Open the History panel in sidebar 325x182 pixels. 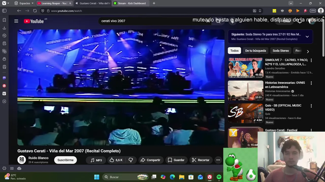coord(4,36)
